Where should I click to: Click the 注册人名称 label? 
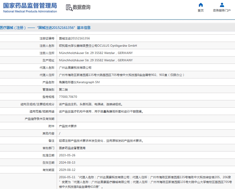click(47, 46)
